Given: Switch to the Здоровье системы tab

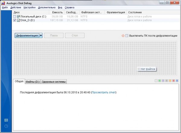Looking at the screenshot, I should 54,82.
